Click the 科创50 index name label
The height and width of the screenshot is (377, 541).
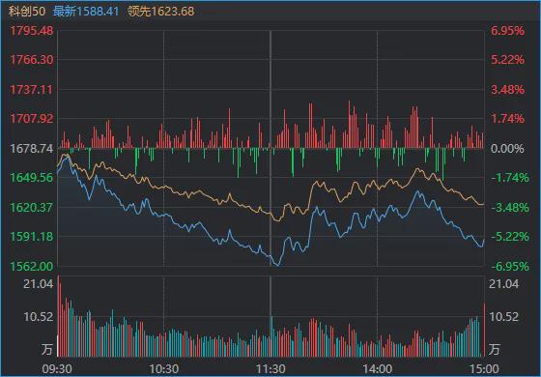(x=27, y=11)
